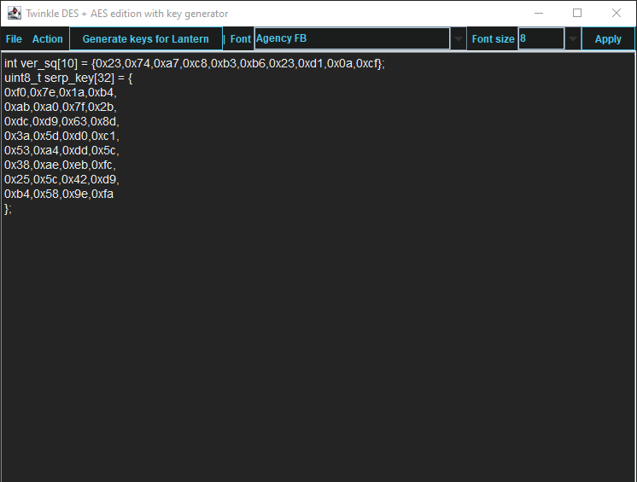Click the line '0xf0,0x7e,0x1a,0xb4,'
This screenshot has width=637, height=482.
click(x=60, y=92)
